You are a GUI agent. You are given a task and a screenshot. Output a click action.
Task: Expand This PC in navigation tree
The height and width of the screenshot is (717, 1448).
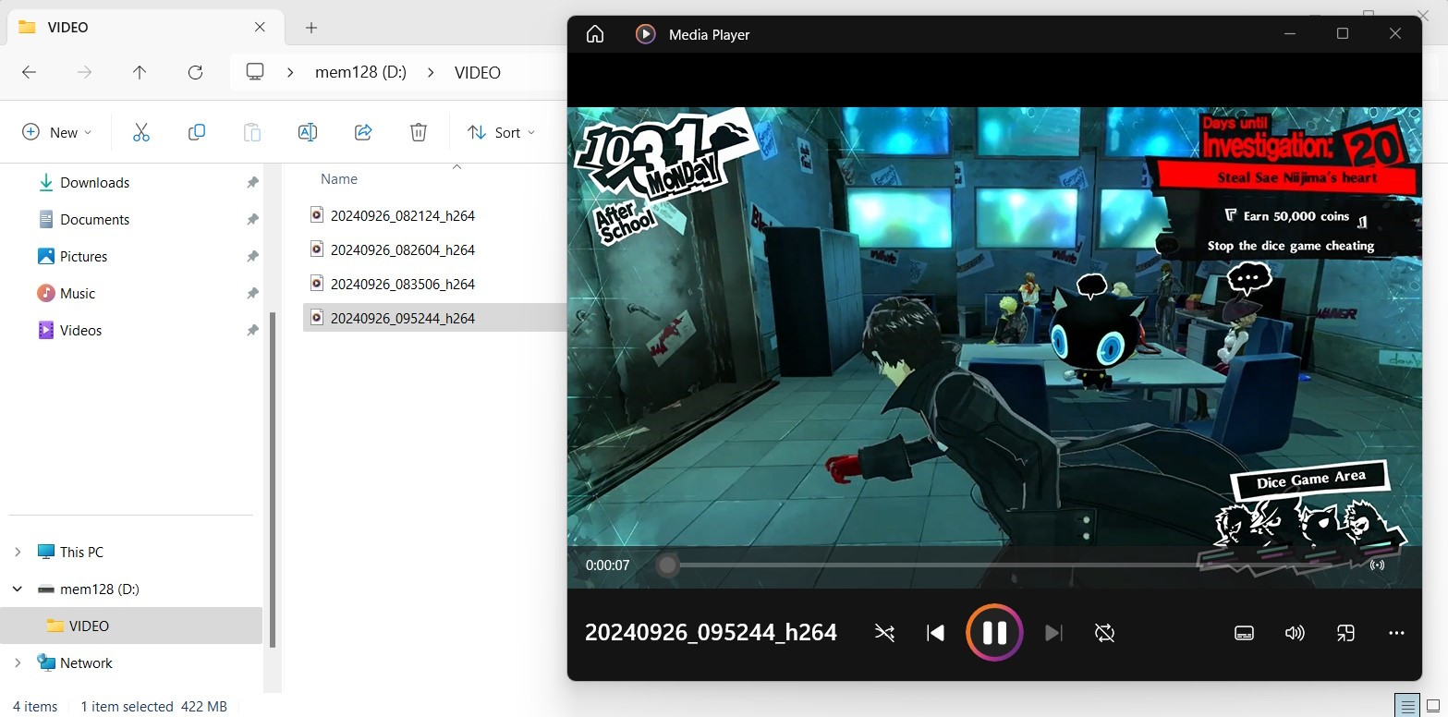[x=18, y=553]
